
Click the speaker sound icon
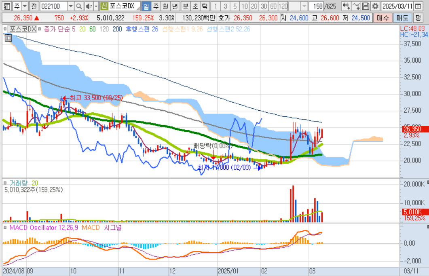(89, 6)
